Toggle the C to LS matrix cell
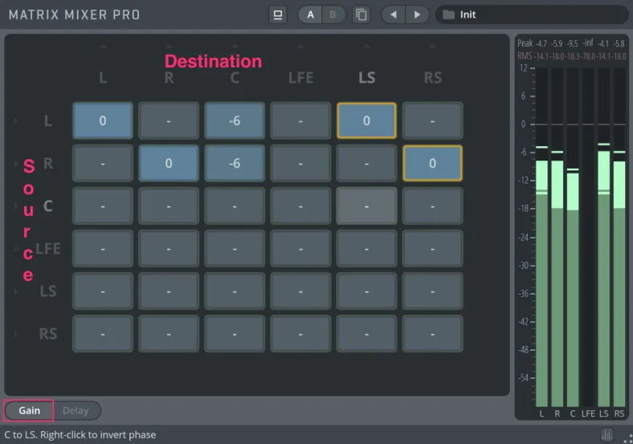Image resolution: width=633 pixels, height=444 pixels. click(x=366, y=206)
